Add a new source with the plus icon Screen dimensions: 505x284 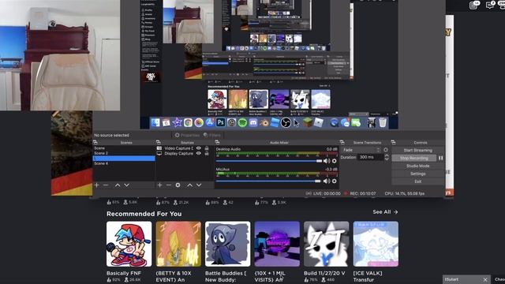(x=159, y=185)
